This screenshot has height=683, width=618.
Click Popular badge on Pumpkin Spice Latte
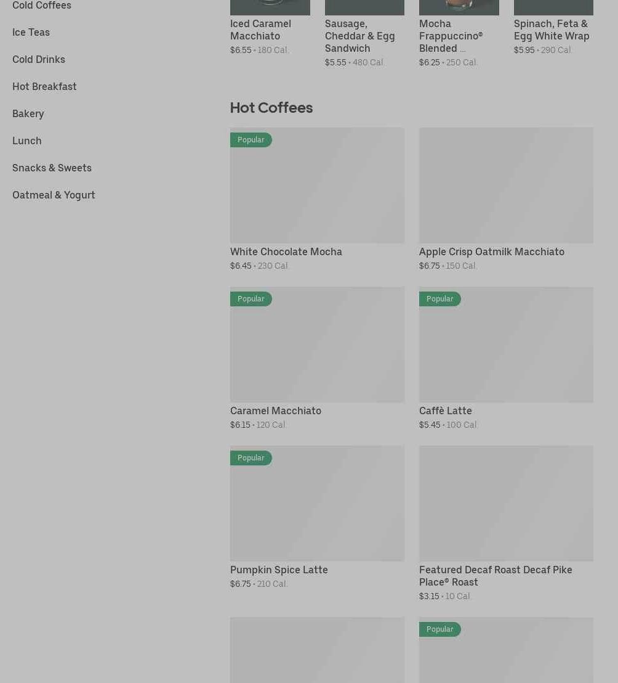pyautogui.click(x=251, y=458)
